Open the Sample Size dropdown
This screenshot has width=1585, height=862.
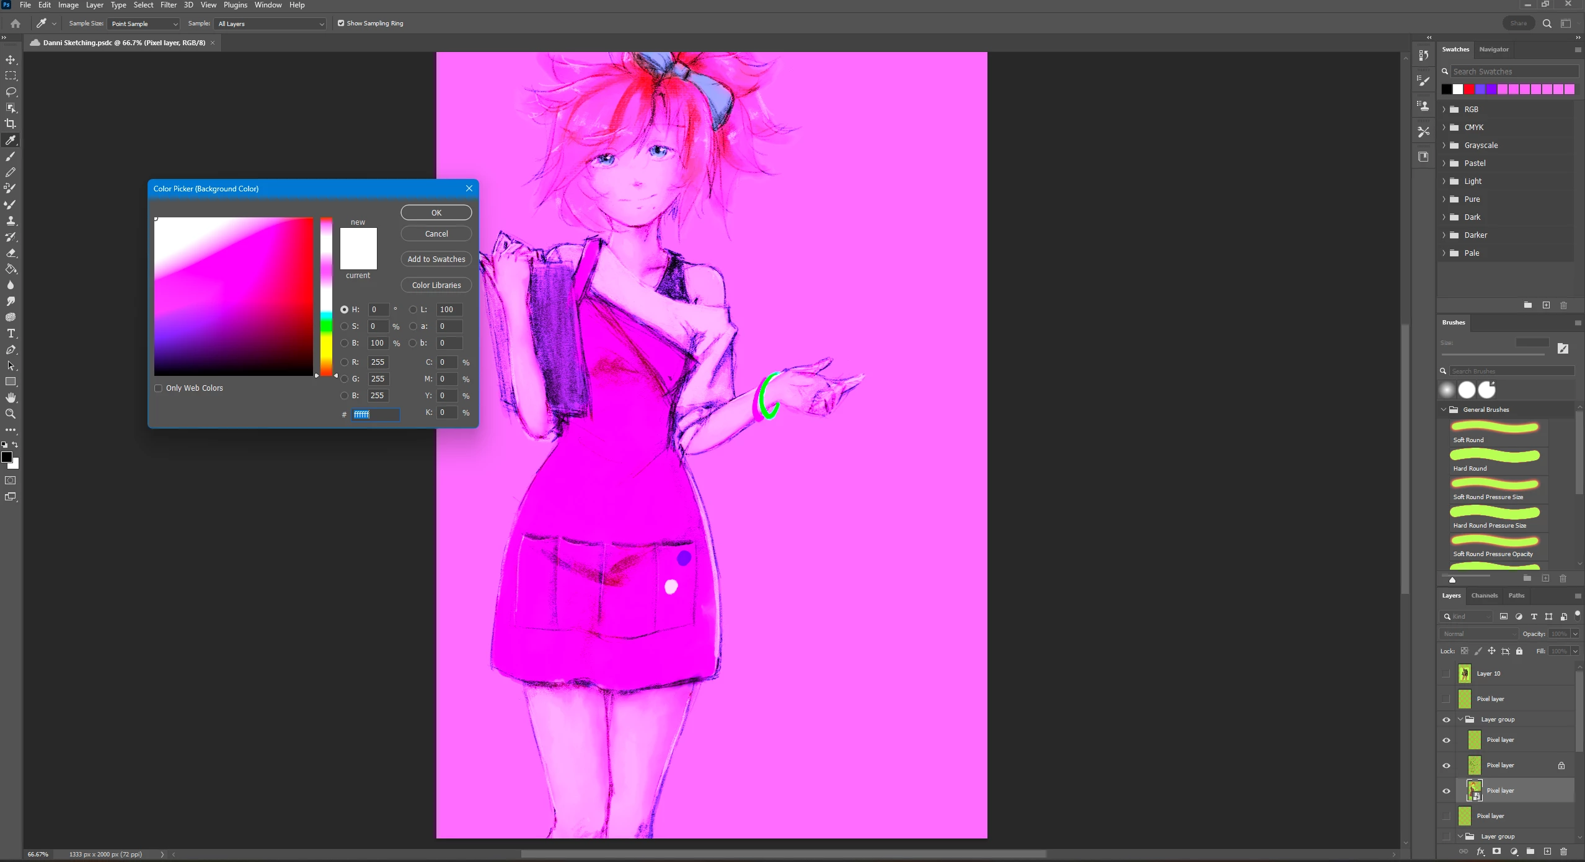pyautogui.click(x=143, y=24)
